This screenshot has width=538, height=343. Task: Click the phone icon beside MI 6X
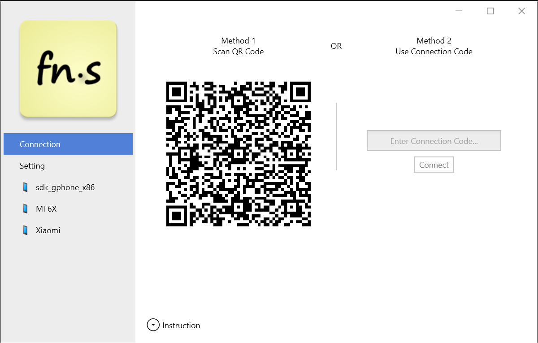click(x=26, y=209)
